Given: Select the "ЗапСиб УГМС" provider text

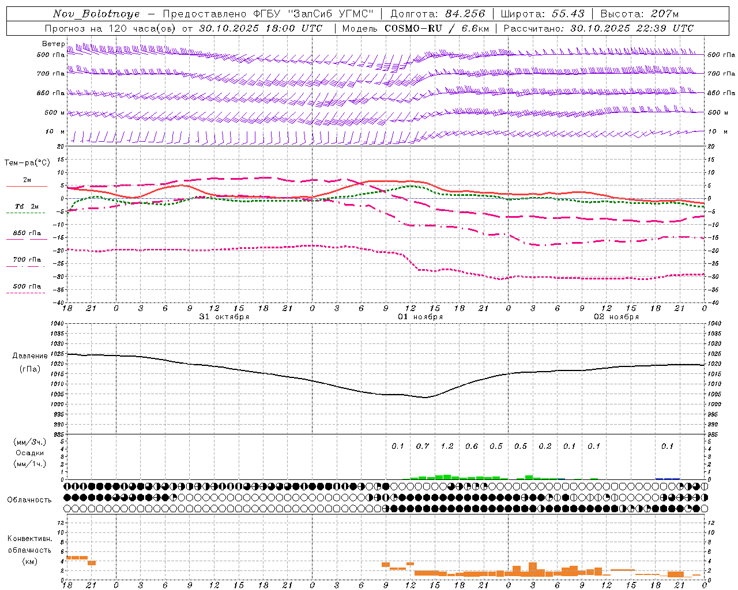Looking at the screenshot, I should pyautogui.click(x=330, y=14).
